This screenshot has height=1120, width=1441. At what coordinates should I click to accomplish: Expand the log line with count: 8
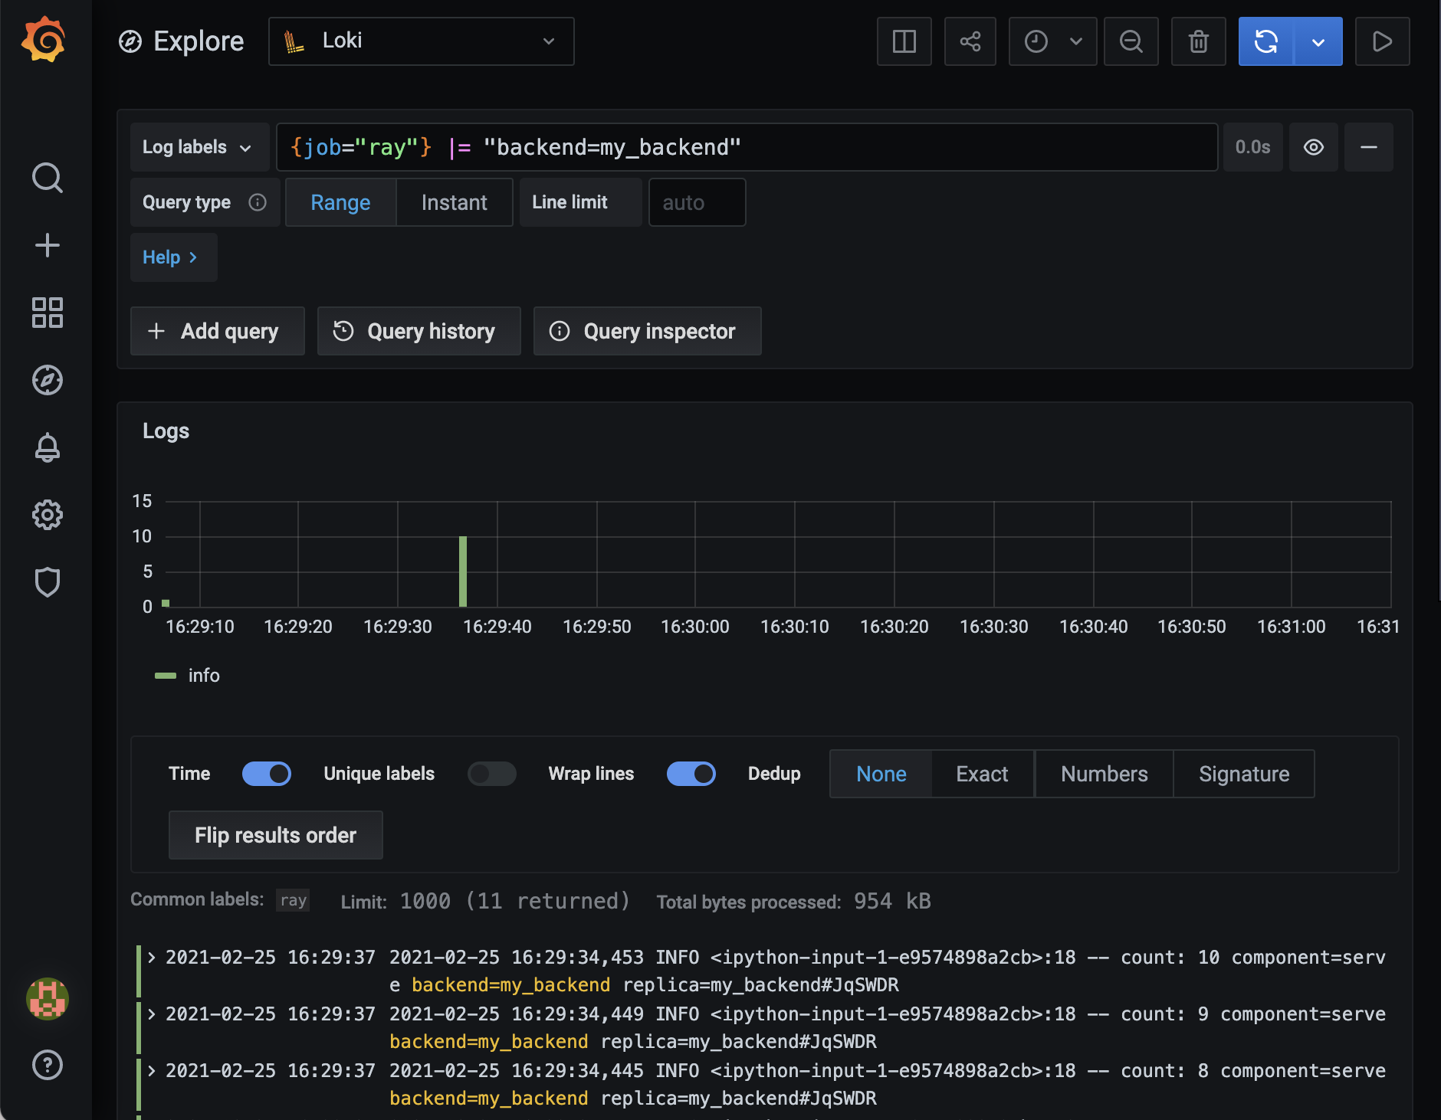[x=152, y=1070]
